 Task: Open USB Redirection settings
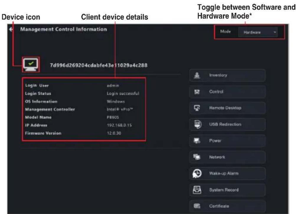(x=228, y=124)
